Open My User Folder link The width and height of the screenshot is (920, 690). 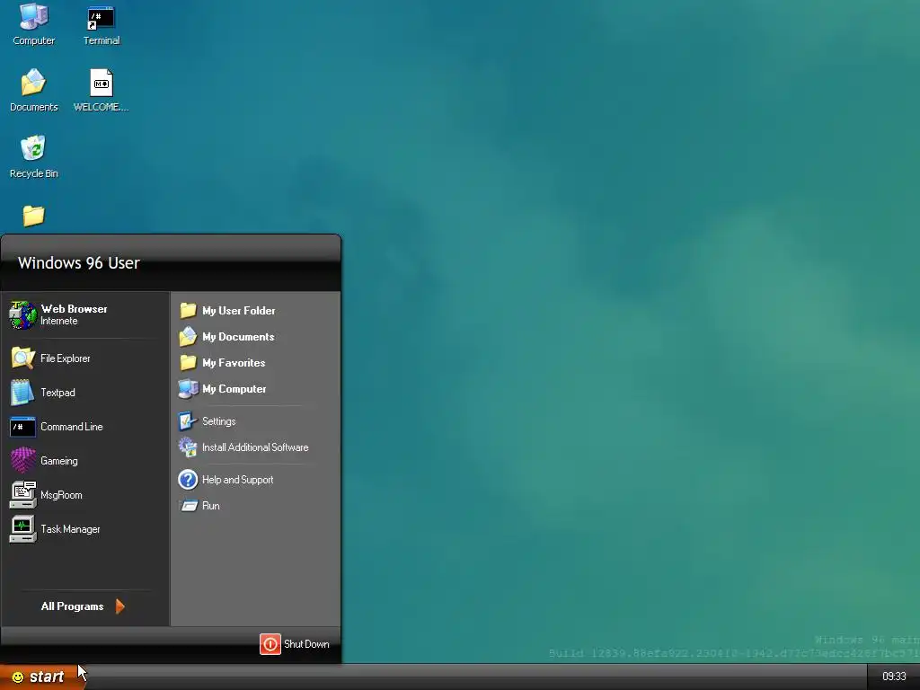pyautogui.click(x=239, y=310)
